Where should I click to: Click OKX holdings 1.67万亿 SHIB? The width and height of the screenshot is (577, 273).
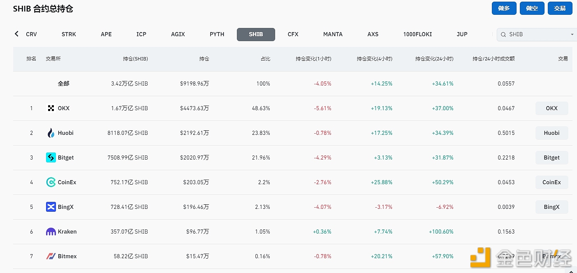(130, 109)
